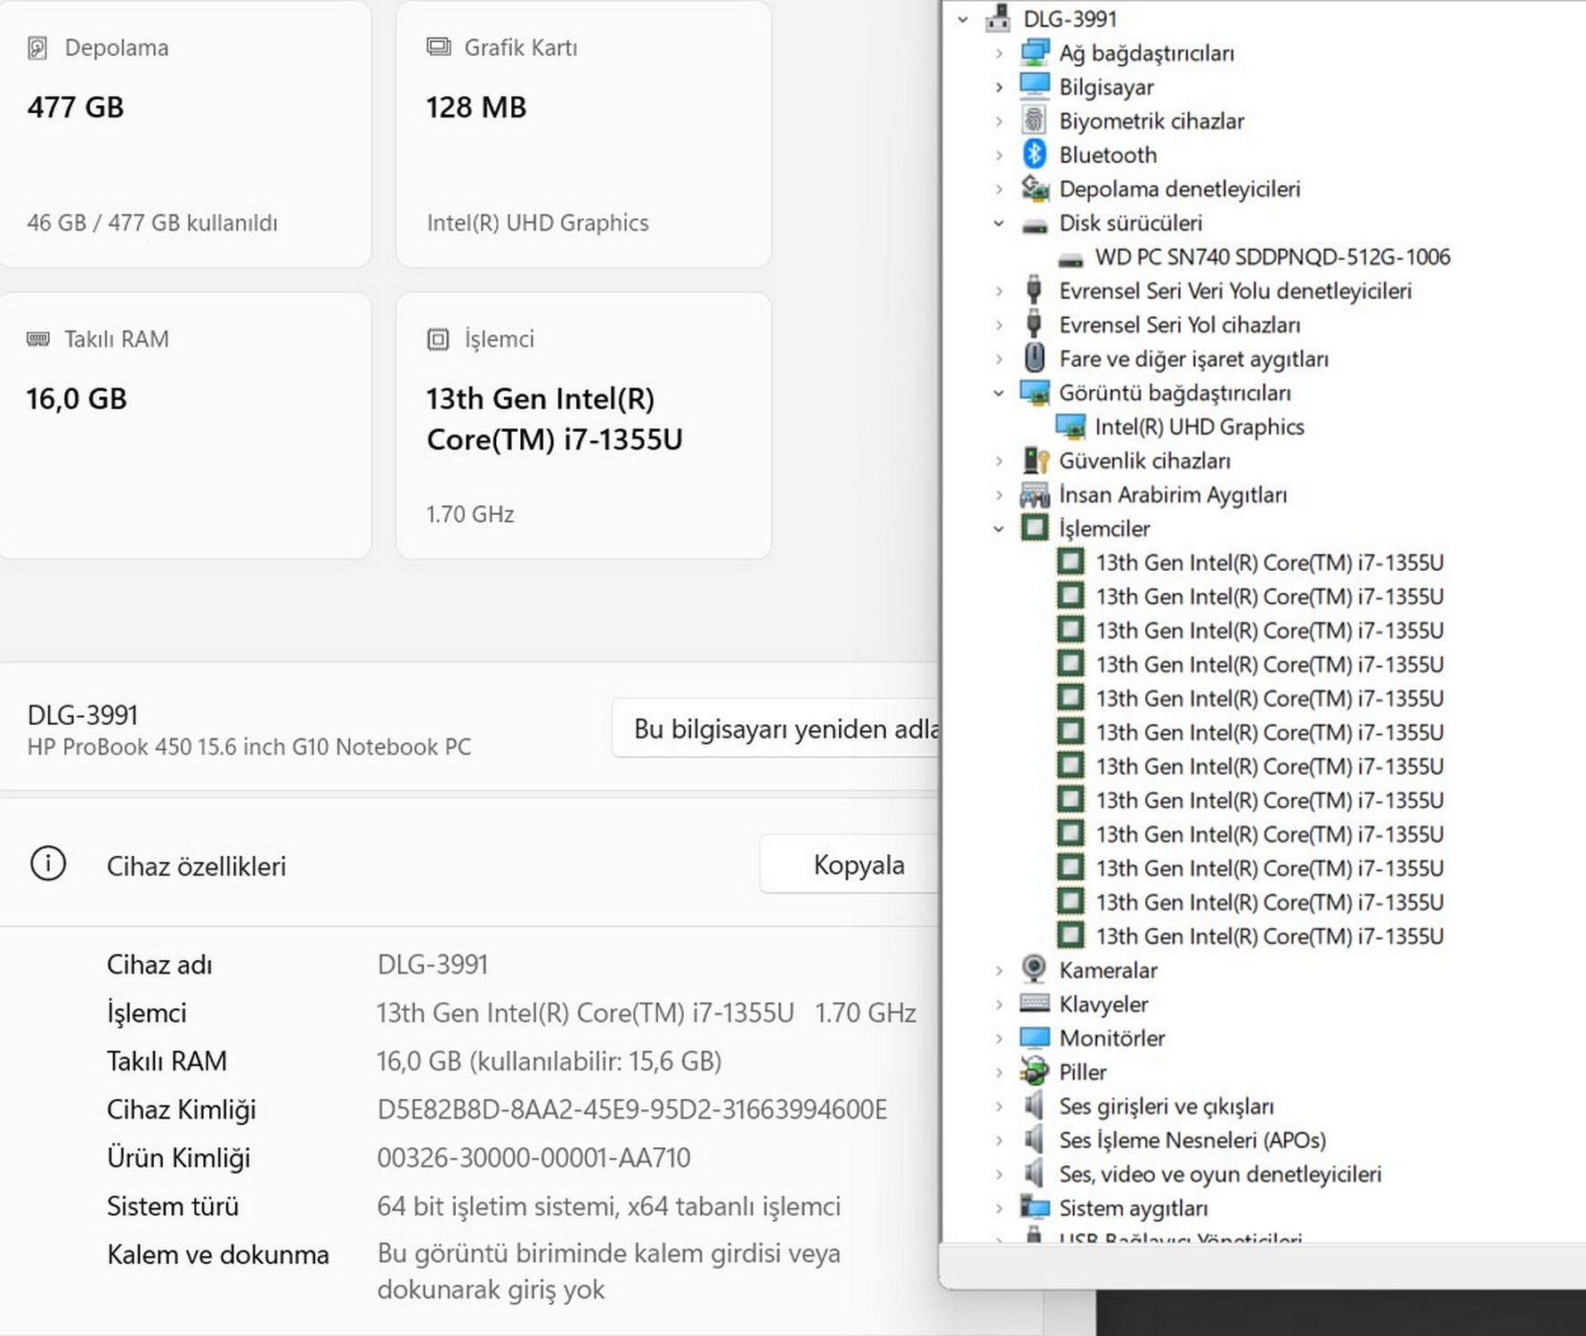
Task: Expand the Monitörler node
Action: tap(999, 1039)
